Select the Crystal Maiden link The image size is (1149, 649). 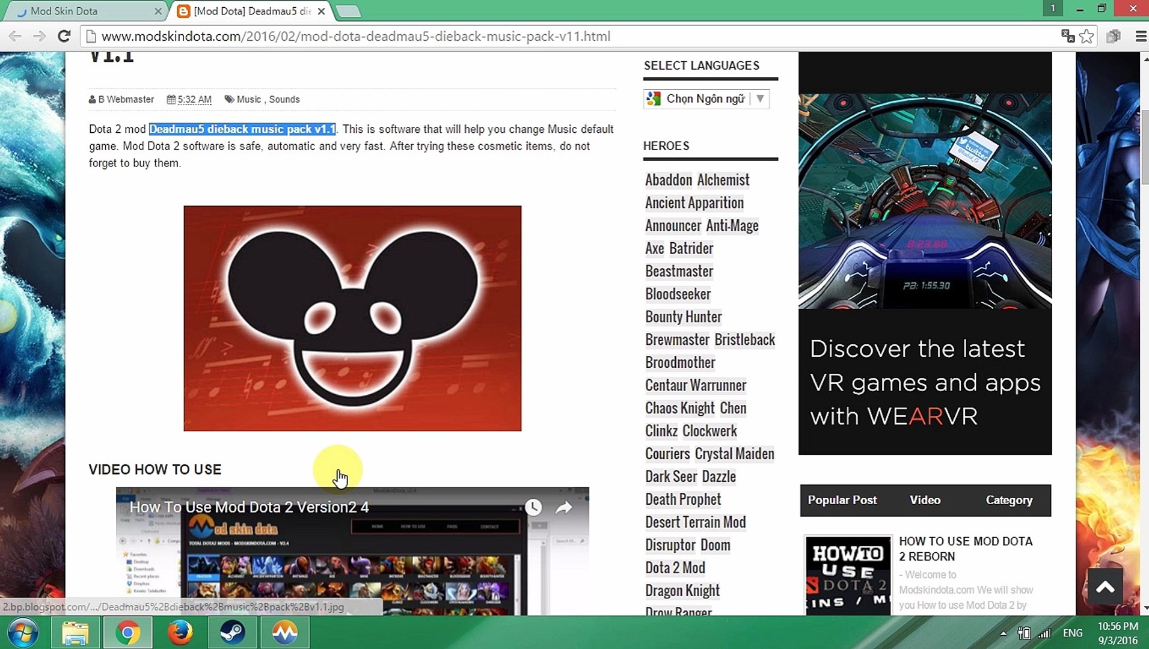pos(735,454)
